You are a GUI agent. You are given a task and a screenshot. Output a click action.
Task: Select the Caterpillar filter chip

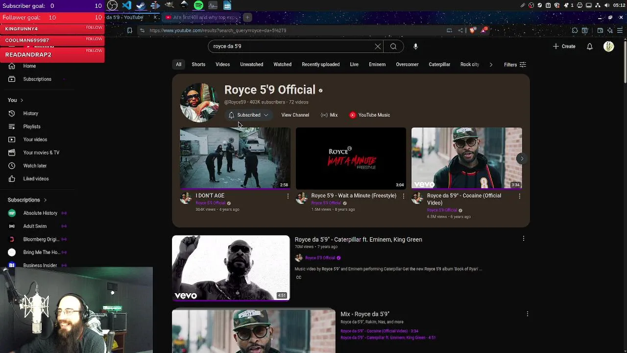[x=439, y=65]
